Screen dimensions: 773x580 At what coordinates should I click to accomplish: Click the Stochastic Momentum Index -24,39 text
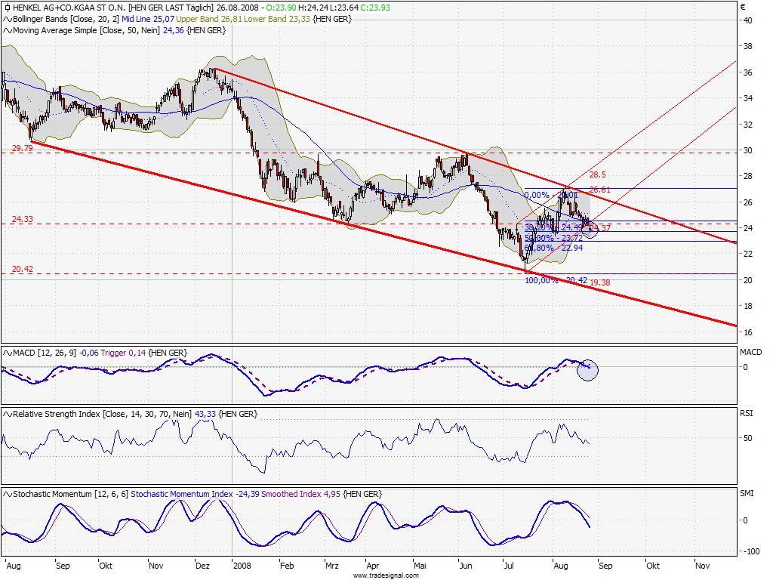click(195, 494)
